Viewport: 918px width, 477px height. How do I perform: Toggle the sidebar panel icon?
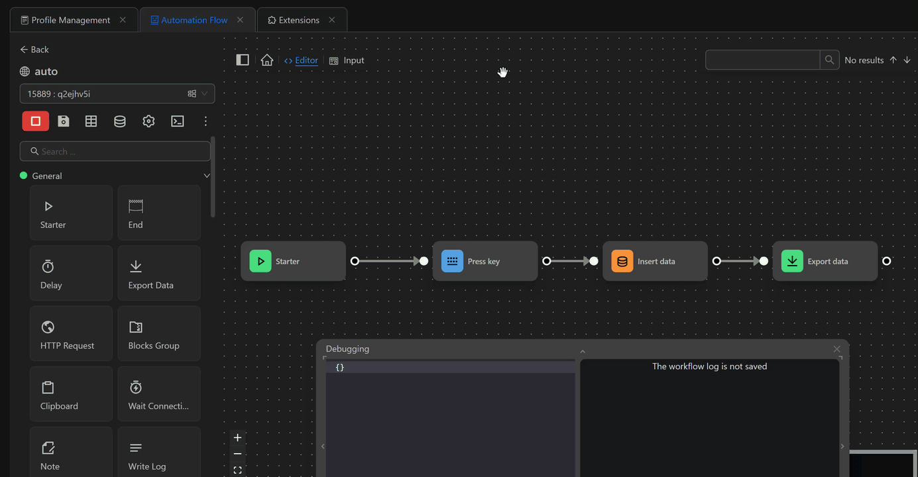click(x=243, y=60)
